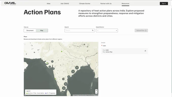Select the green marker on Goa coast
The height and width of the screenshot is (97, 172).
(55, 79)
